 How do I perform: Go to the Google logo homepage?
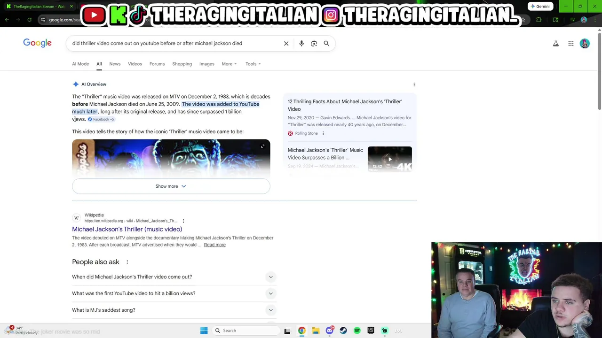pos(37,43)
